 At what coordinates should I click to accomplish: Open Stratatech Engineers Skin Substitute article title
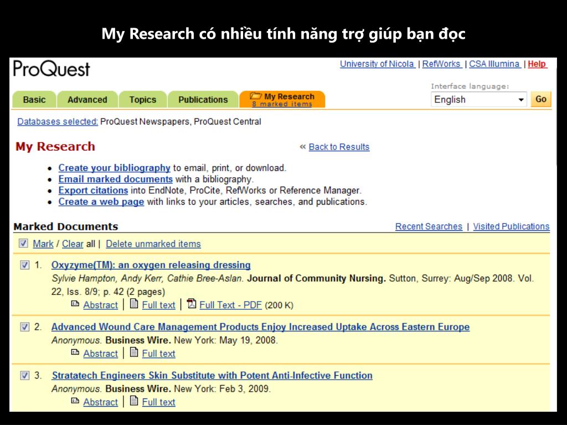click(x=212, y=375)
